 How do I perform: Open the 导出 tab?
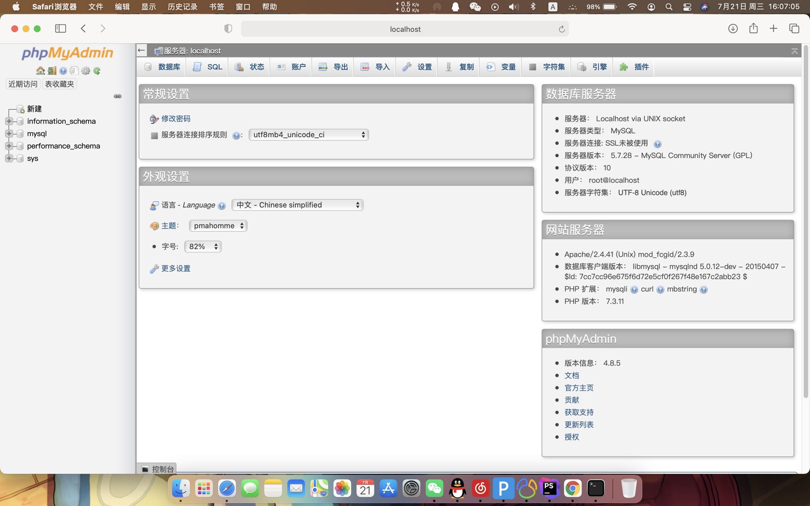coord(333,67)
